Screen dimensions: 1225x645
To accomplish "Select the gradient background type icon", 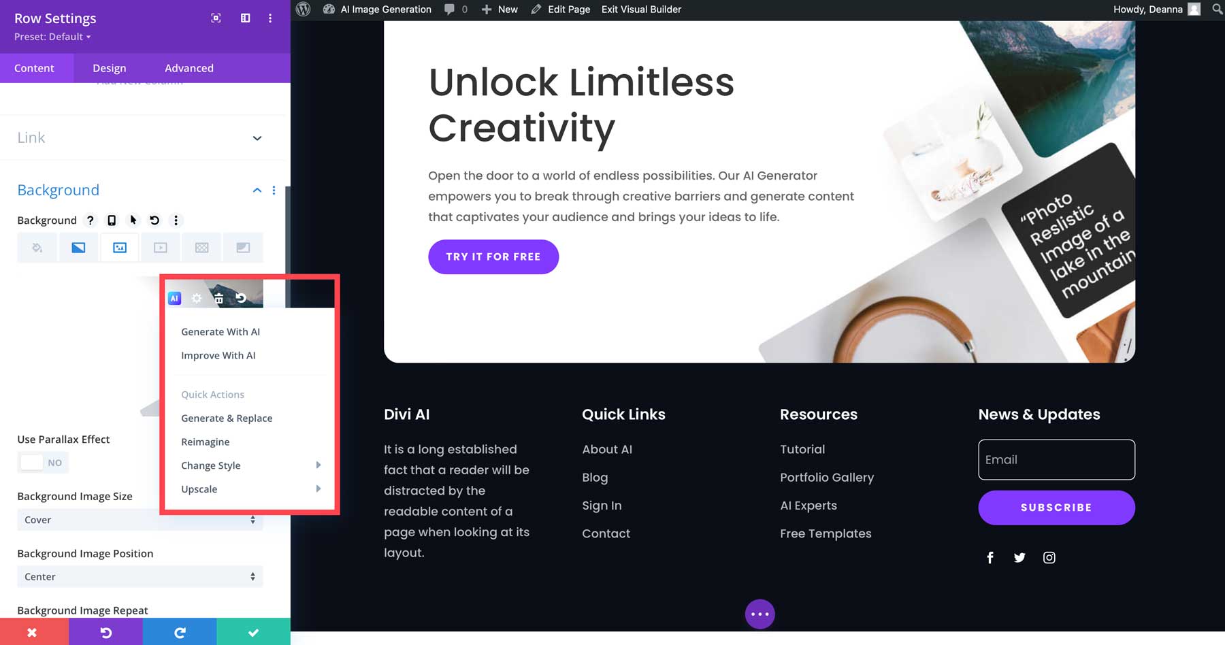I will [78, 247].
